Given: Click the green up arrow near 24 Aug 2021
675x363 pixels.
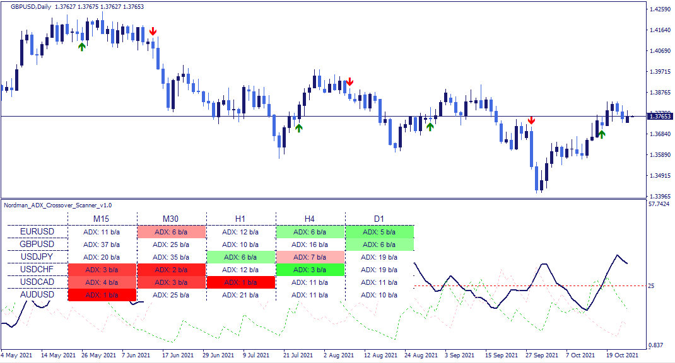Looking at the screenshot, I should click(430, 127).
